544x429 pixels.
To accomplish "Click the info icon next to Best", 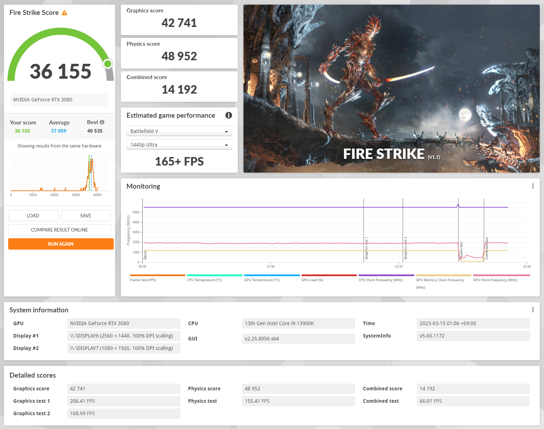I will point(102,122).
